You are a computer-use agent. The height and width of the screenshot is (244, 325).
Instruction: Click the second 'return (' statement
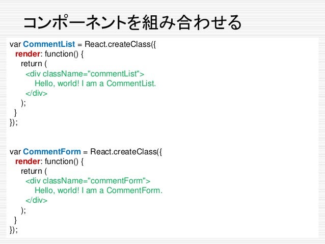tap(34, 171)
